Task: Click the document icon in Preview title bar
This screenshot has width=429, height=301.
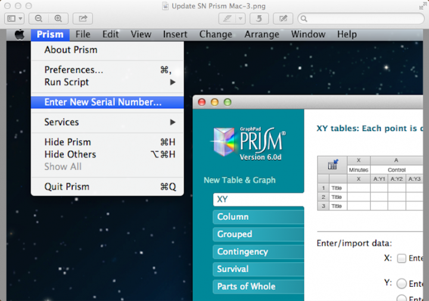Action: pos(165,6)
